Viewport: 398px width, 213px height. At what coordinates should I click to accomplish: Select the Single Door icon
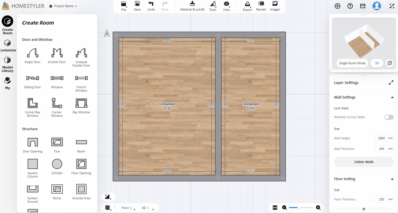pyautogui.click(x=32, y=53)
